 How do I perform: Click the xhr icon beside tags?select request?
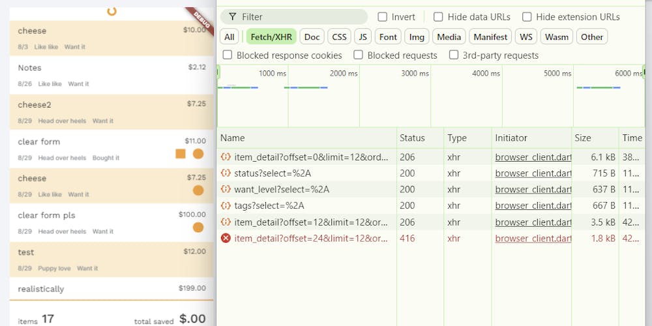coord(226,206)
